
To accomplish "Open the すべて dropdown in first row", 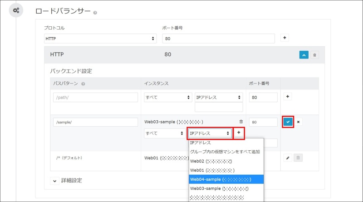I will coord(167,97).
